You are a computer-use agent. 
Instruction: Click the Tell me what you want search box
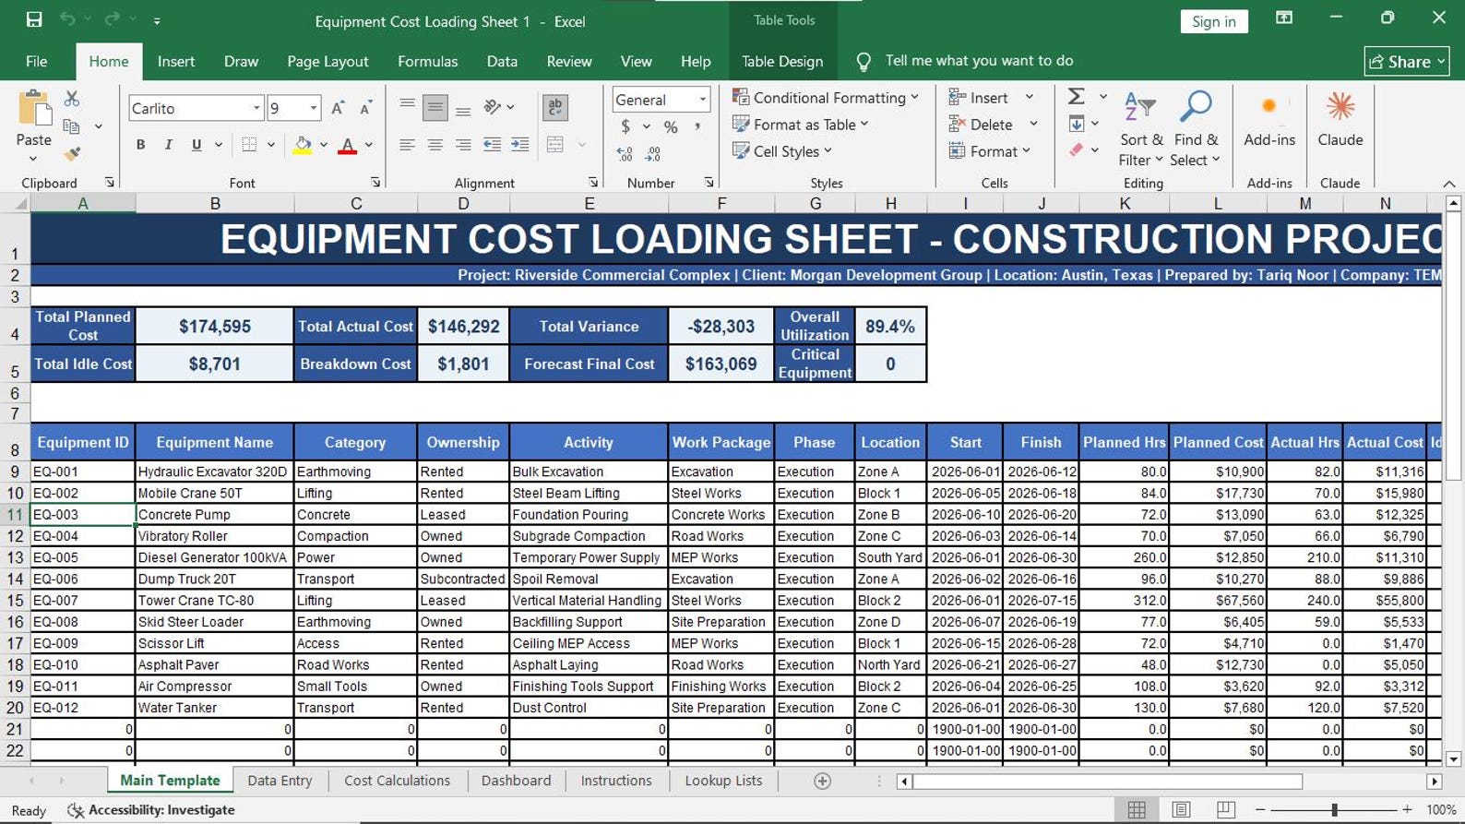pyautogui.click(x=979, y=61)
